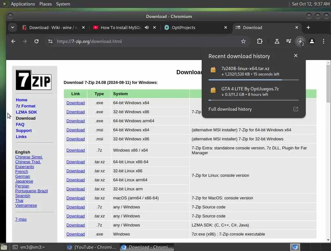Open the Applications menu
Viewport: 331px width, 251px height.
click(23, 4)
